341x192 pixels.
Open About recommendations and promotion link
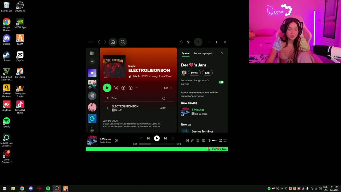[x=200, y=94]
